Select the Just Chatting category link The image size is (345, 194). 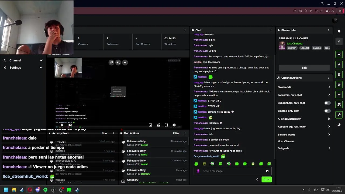(294, 43)
